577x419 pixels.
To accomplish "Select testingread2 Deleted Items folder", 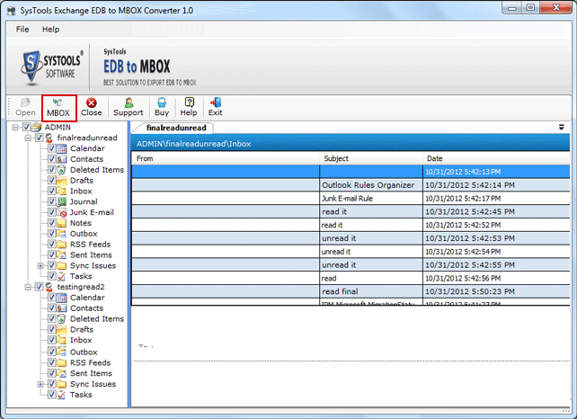I will (97, 319).
